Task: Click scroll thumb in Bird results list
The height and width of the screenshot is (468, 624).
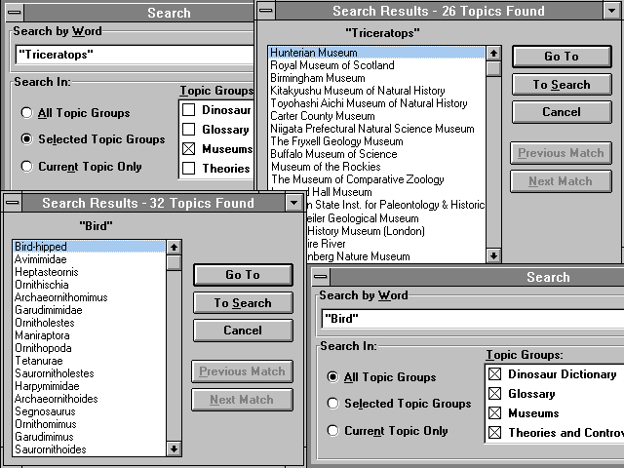Action: click(174, 262)
